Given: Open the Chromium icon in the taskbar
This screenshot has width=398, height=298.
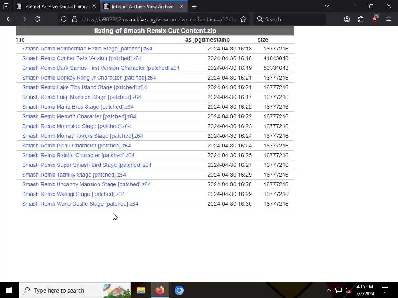Looking at the screenshot, I should click(x=179, y=290).
